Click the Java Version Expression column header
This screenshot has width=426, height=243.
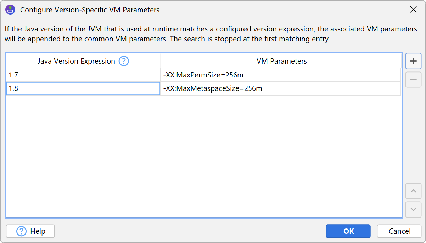point(76,61)
